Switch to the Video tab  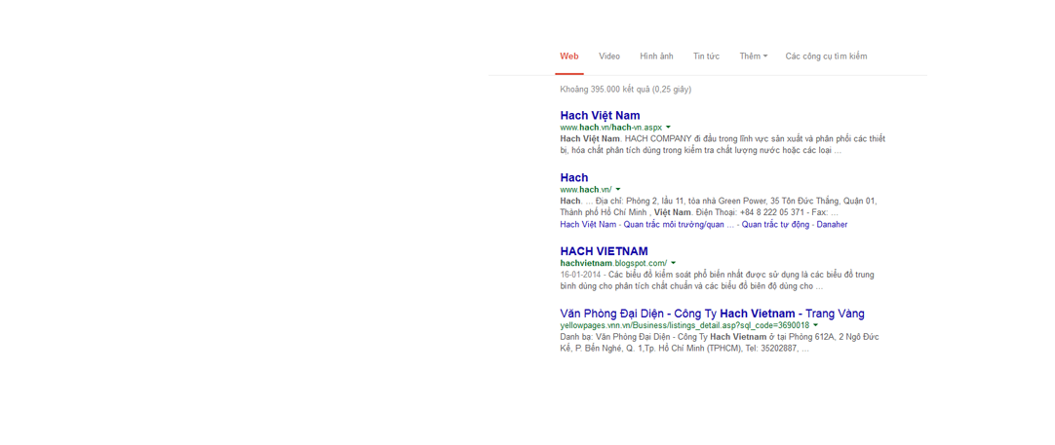(608, 56)
